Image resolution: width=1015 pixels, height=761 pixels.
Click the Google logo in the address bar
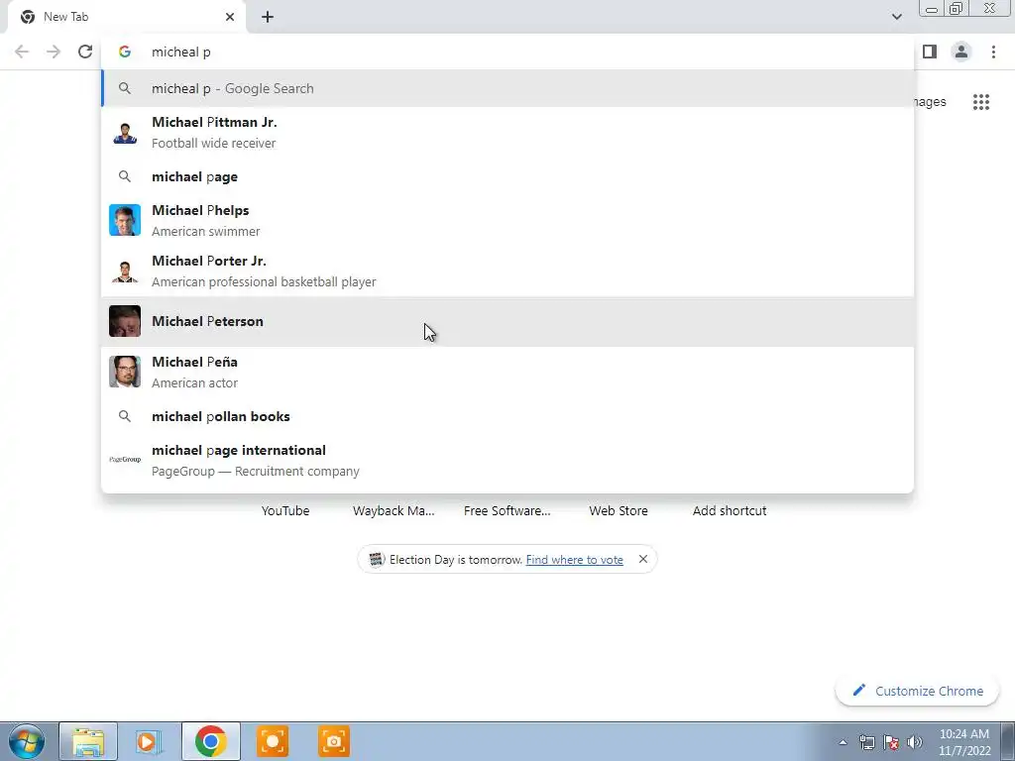click(x=125, y=52)
